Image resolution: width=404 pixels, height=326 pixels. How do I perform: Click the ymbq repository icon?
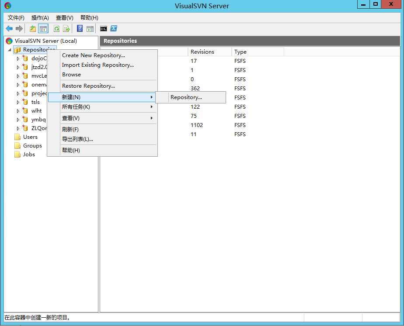25,120
